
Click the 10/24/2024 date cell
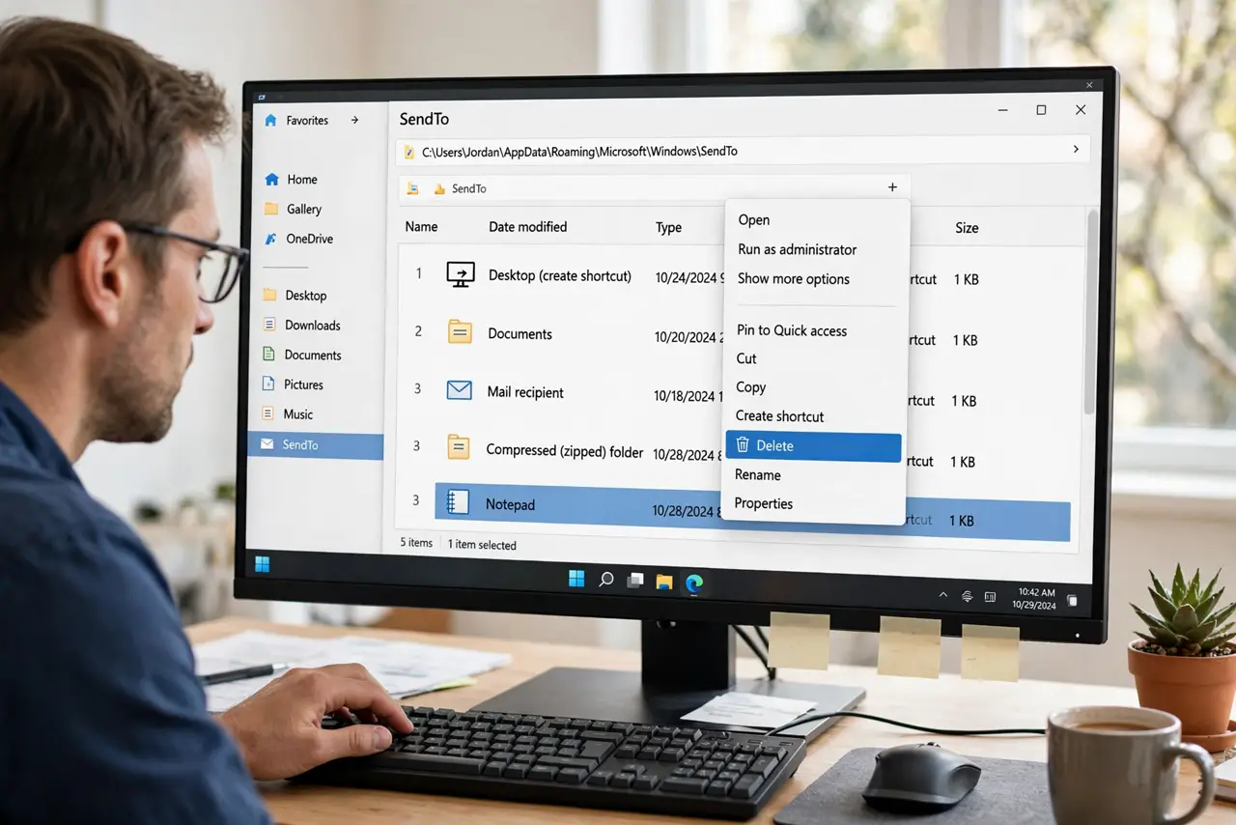click(689, 278)
